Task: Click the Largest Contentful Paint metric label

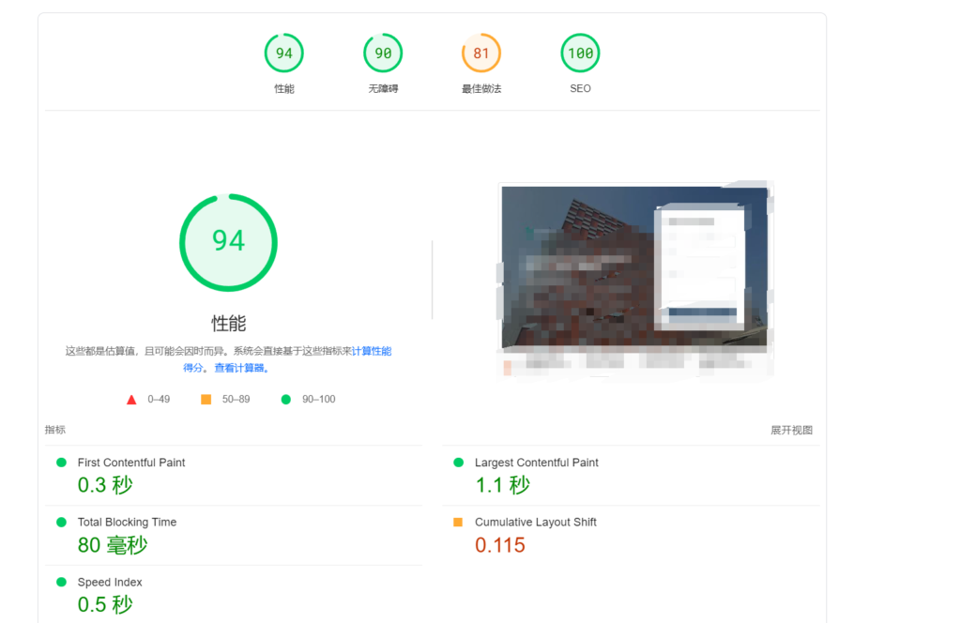Action: click(x=536, y=463)
